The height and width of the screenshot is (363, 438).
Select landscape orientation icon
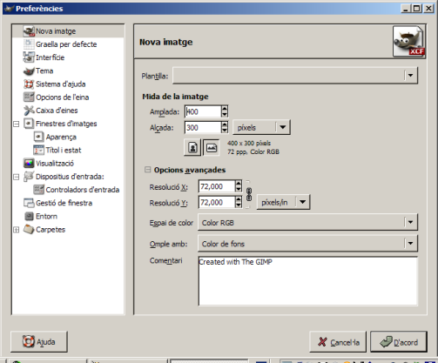point(212,148)
